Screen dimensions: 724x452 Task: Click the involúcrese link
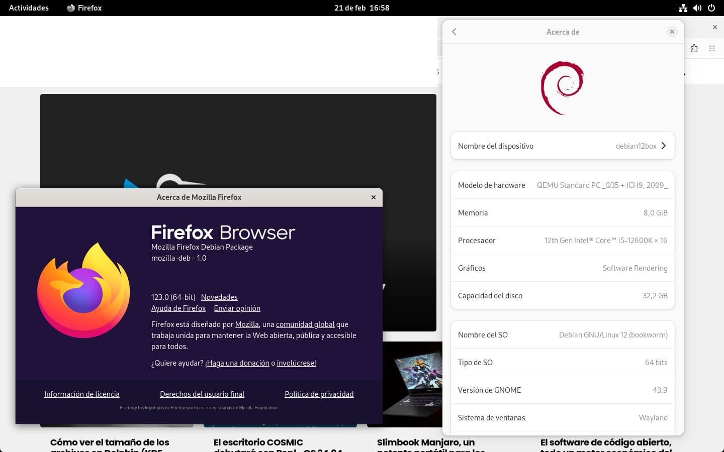click(x=297, y=363)
